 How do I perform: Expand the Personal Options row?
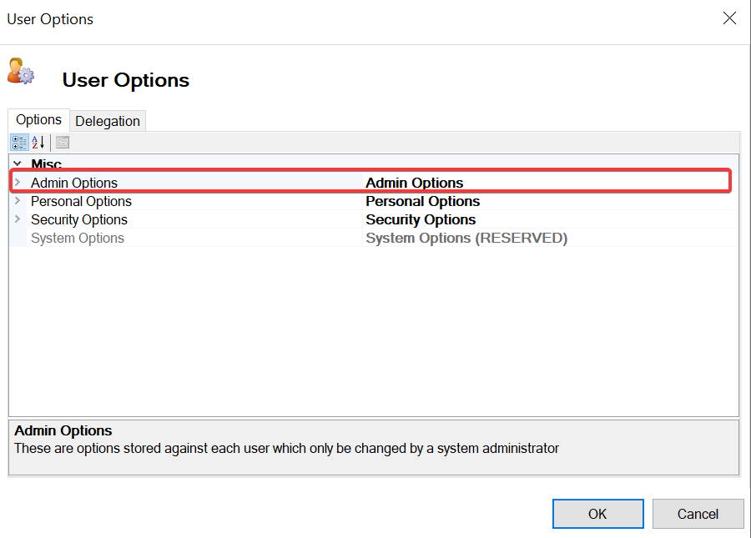[18, 201]
